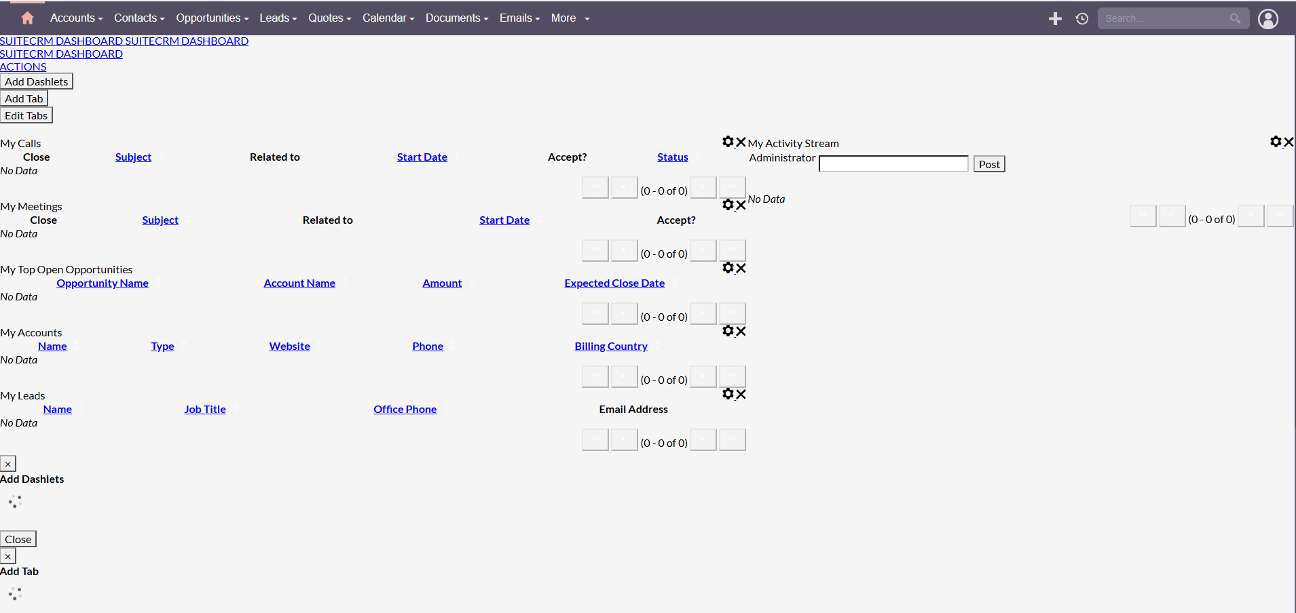The height and width of the screenshot is (613, 1296).
Task: Open My Activity Stream gear settings
Action: (x=1276, y=142)
